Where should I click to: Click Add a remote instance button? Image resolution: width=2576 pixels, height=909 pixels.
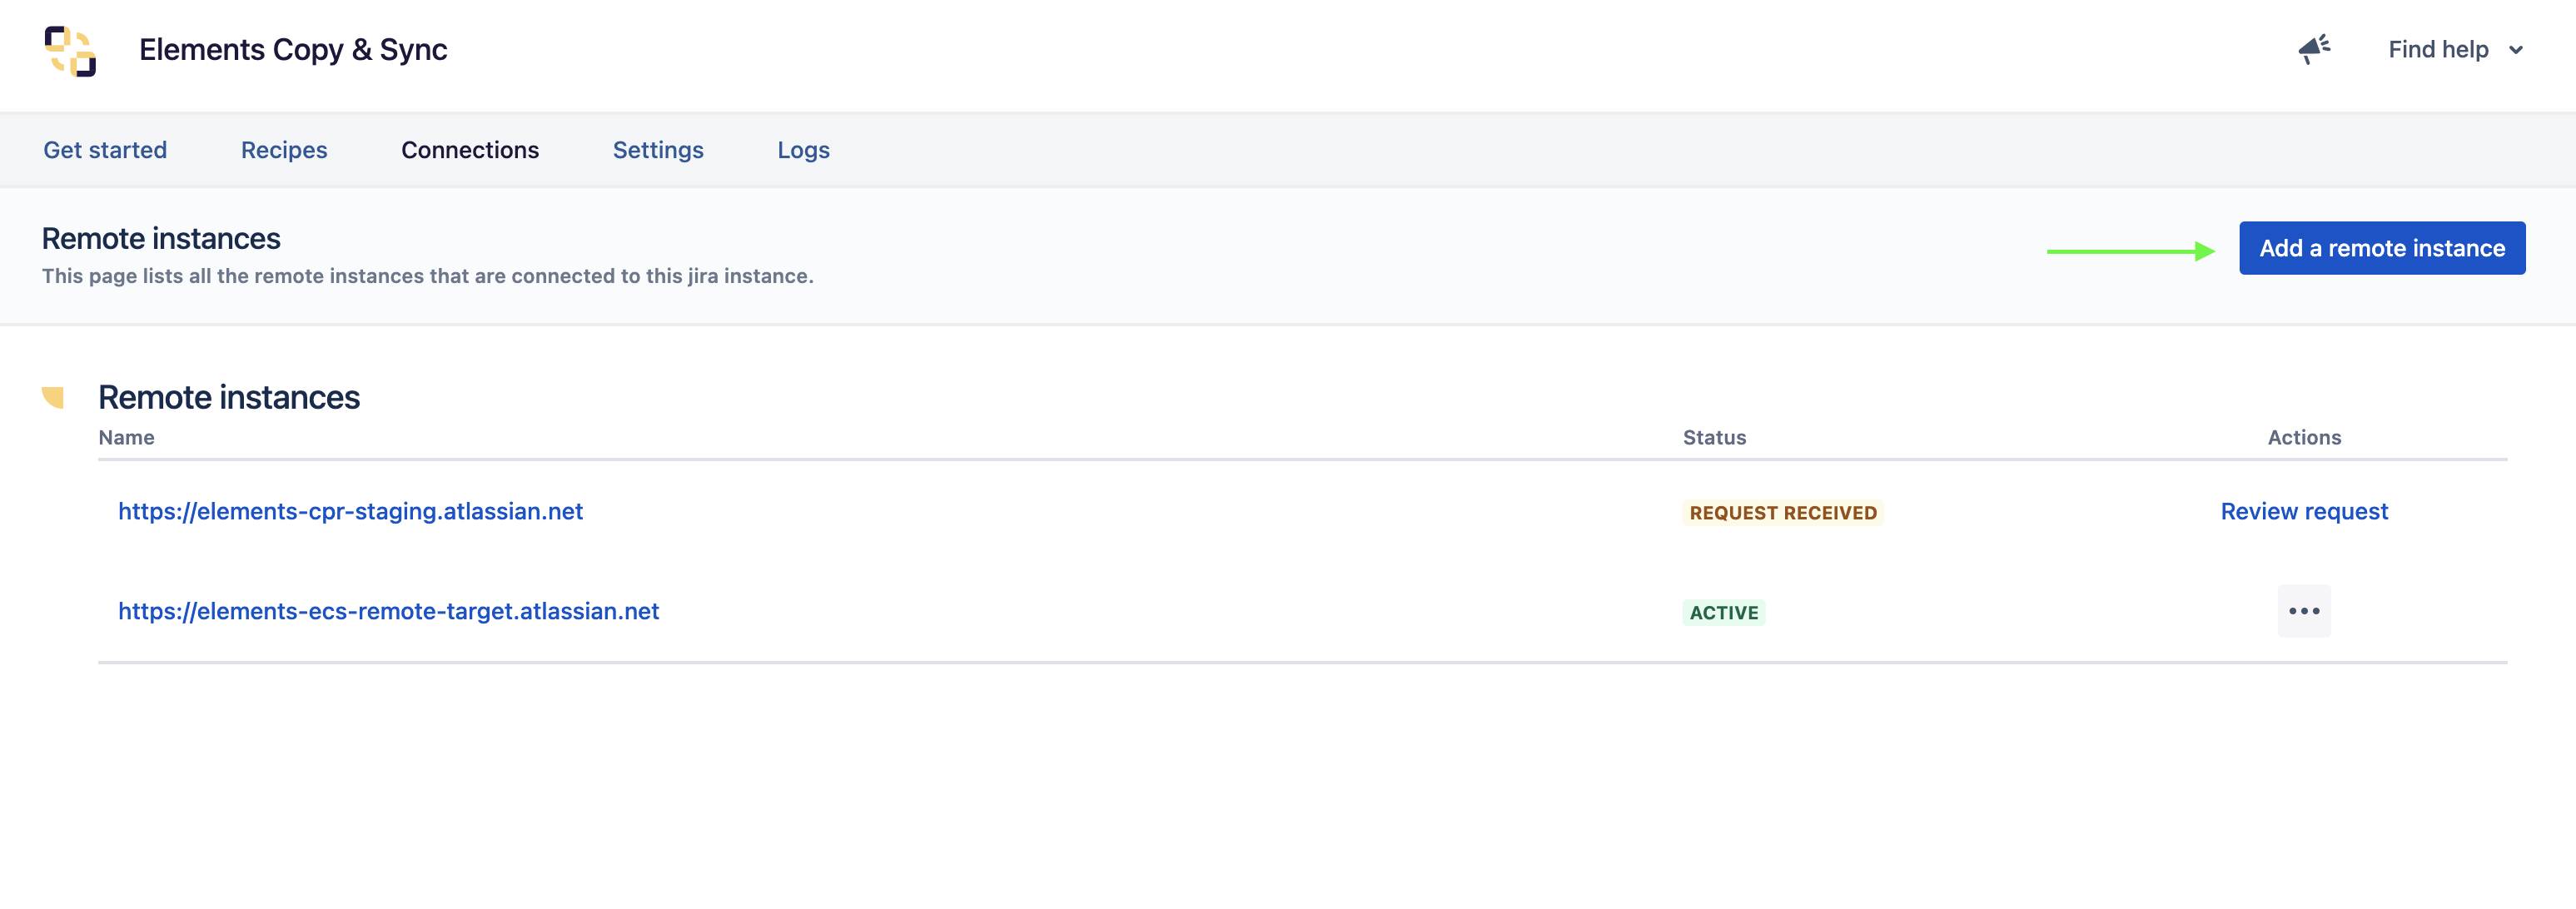2381,248
